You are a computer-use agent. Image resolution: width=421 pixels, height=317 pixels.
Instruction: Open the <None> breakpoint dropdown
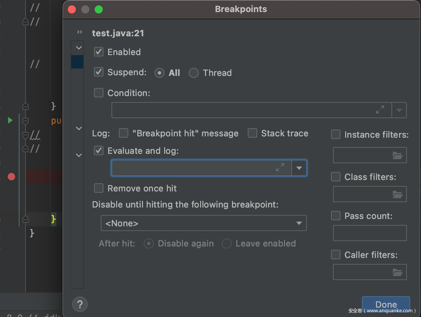(203, 223)
